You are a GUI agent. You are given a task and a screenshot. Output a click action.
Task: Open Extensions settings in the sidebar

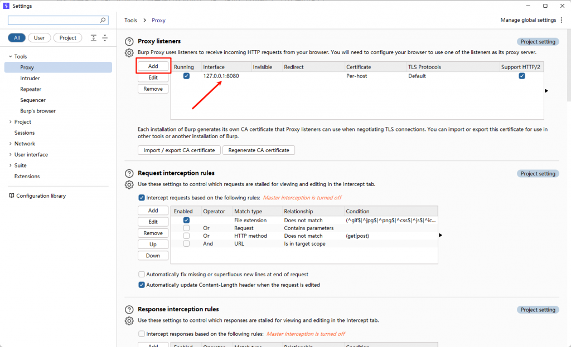[27, 177]
